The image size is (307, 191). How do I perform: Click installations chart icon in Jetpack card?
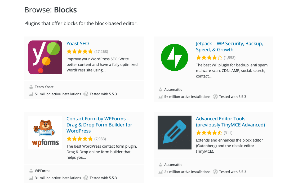pyautogui.click(x=160, y=97)
